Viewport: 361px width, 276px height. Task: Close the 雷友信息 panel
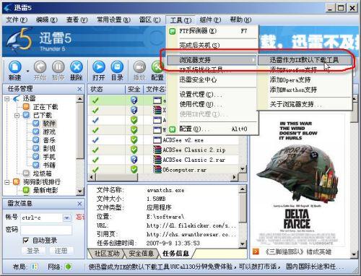tap(79, 204)
